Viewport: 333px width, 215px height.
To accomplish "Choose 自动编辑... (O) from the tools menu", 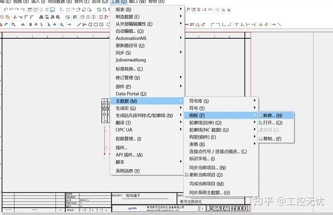I will coord(147,31).
